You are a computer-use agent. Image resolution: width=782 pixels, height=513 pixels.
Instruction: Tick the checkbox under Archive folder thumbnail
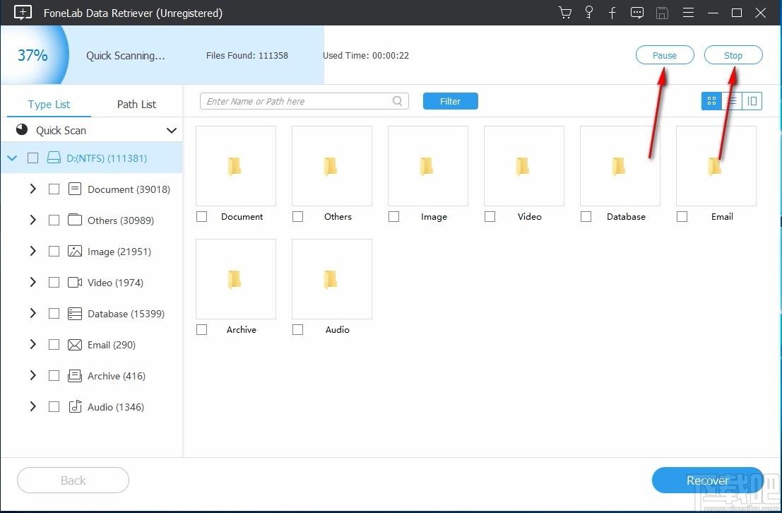pos(201,330)
